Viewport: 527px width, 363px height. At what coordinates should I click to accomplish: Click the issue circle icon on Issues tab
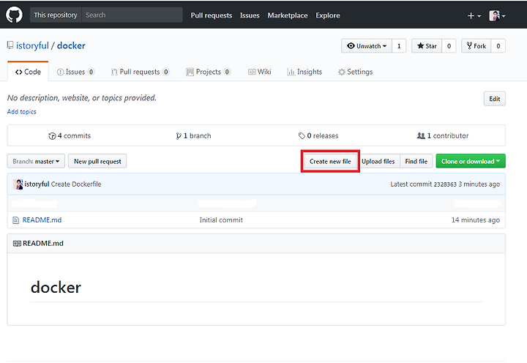click(60, 72)
